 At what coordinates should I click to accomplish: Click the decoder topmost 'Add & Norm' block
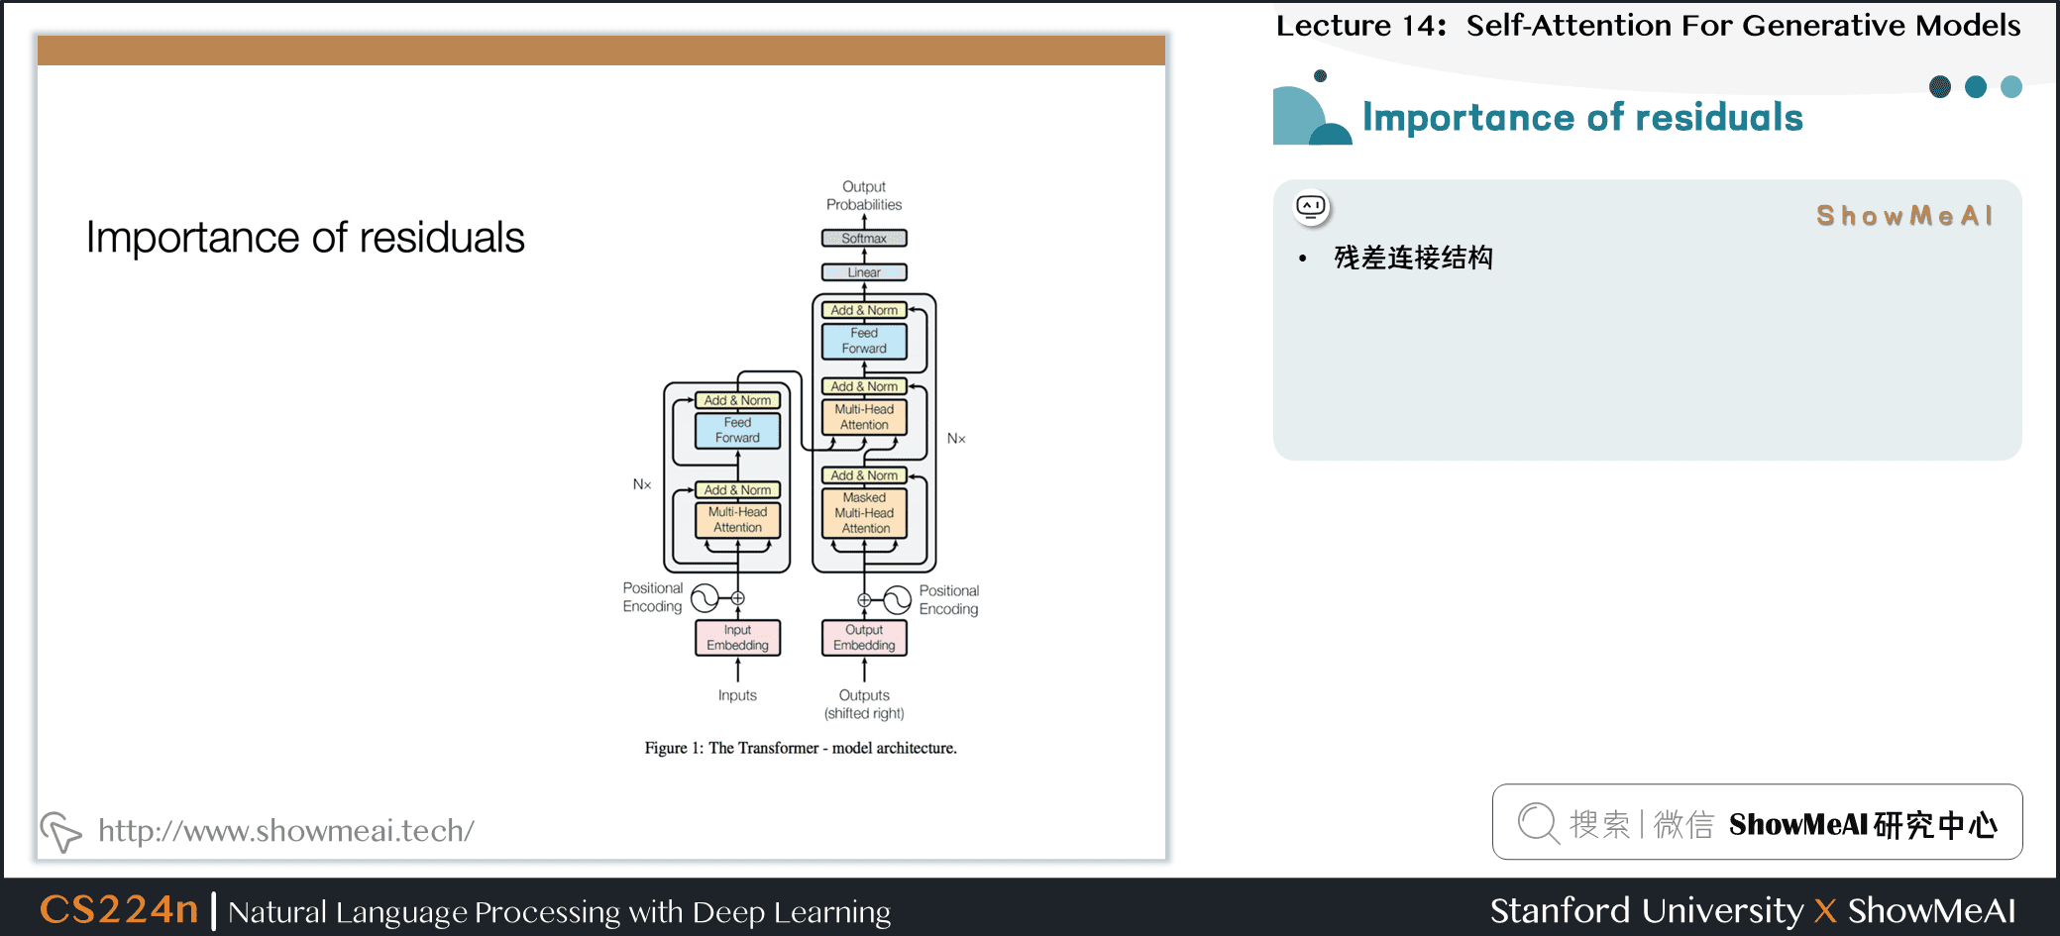coord(864,310)
